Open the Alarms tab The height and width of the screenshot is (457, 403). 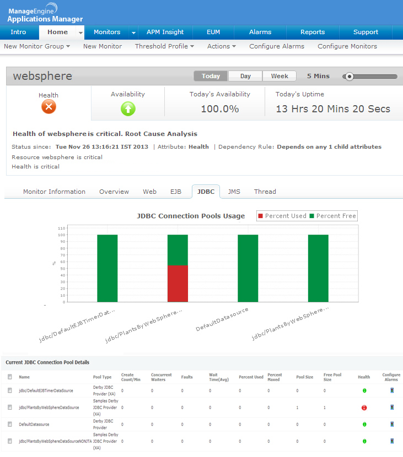[260, 32]
